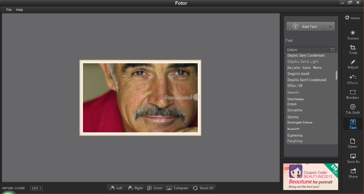Open the Borders panel
The image size is (364, 194).
pos(353,94)
